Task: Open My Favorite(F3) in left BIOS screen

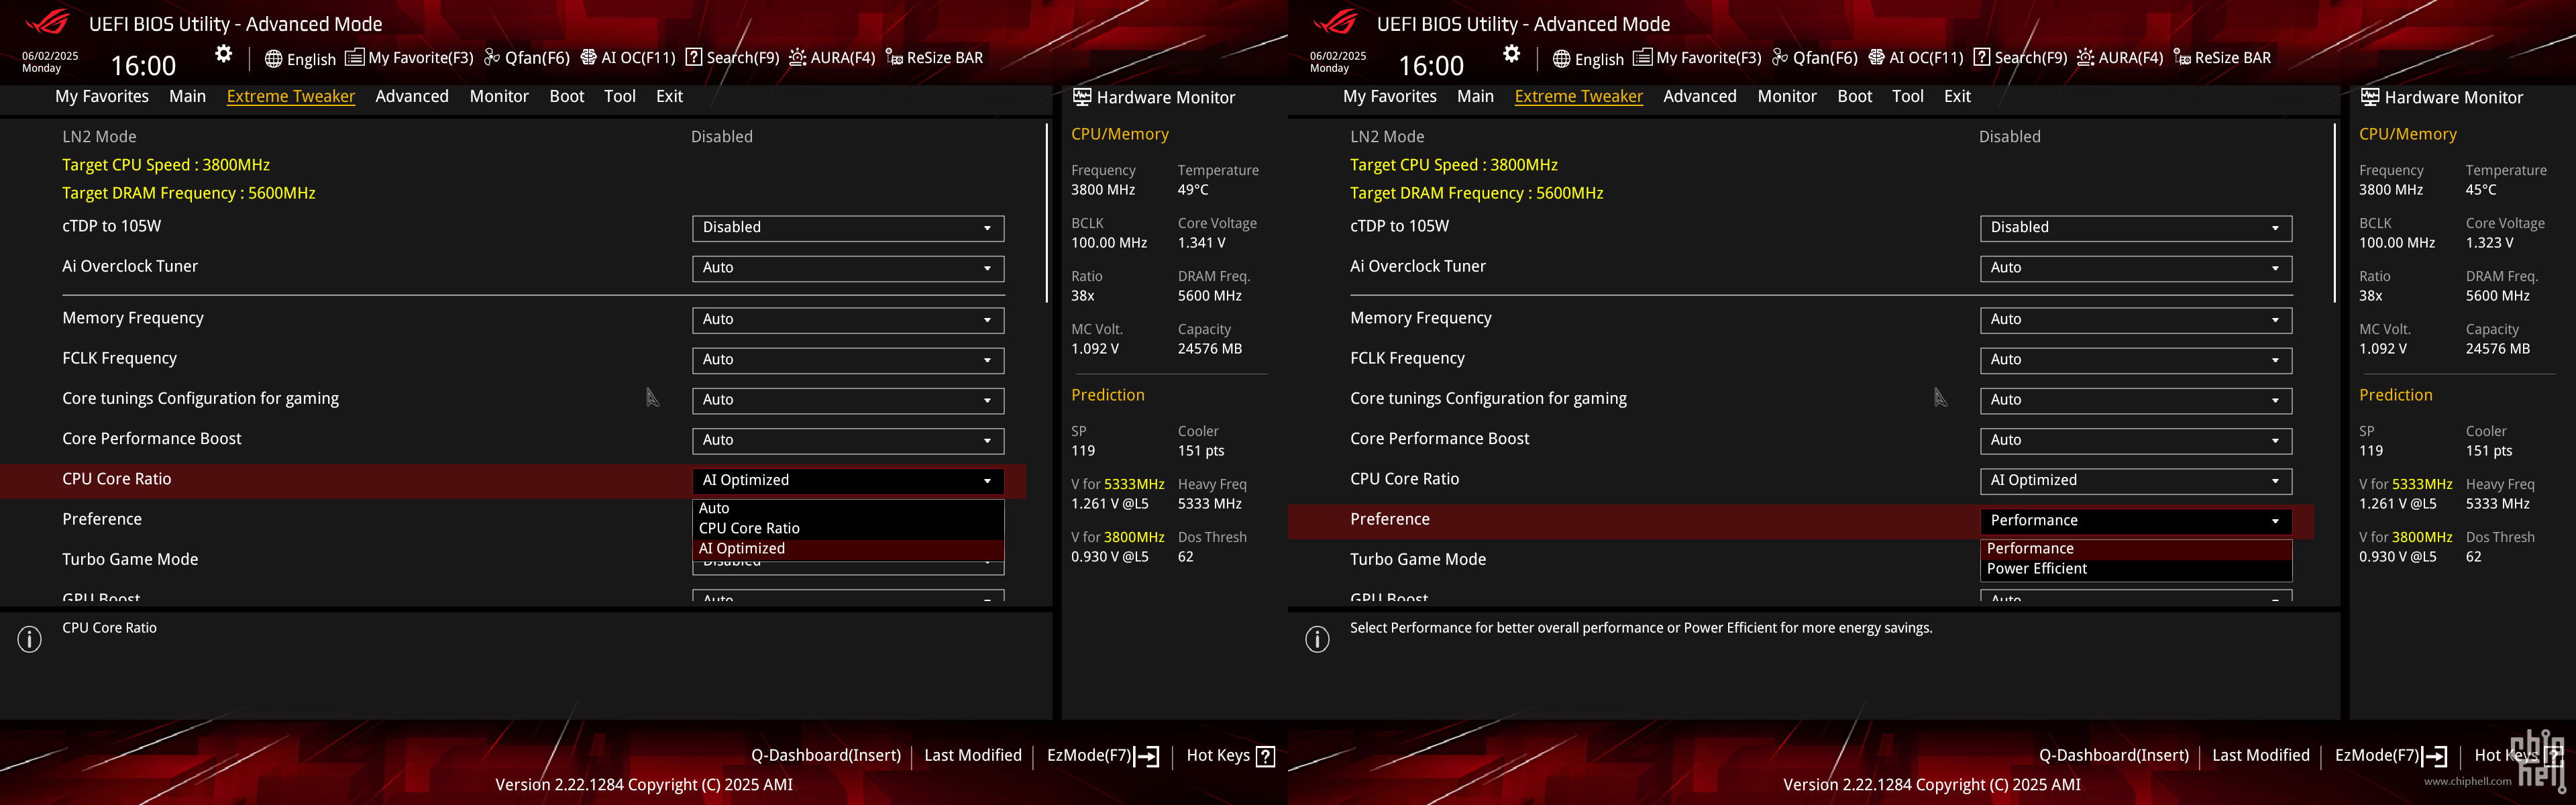Action: tap(409, 58)
